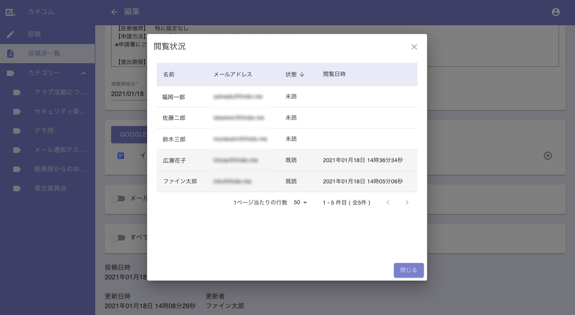Click the tag icon beside 総務部からのお...
The height and width of the screenshot is (315, 575).
(x=17, y=169)
